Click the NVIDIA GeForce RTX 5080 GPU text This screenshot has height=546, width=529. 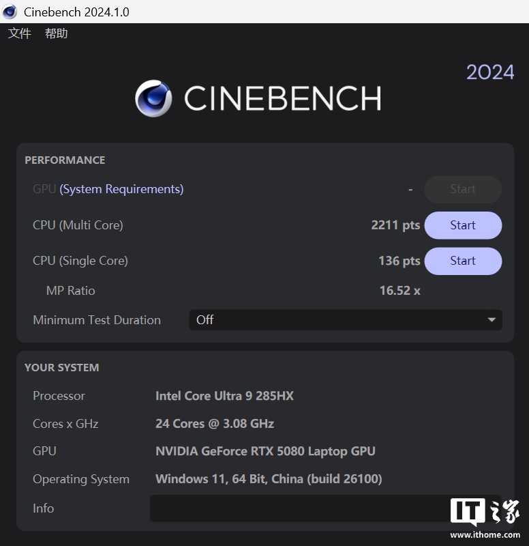tap(265, 451)
